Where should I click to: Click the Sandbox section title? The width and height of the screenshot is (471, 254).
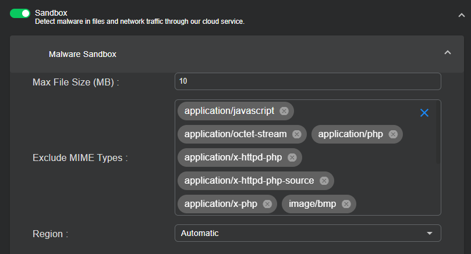[x=51, y=12]
